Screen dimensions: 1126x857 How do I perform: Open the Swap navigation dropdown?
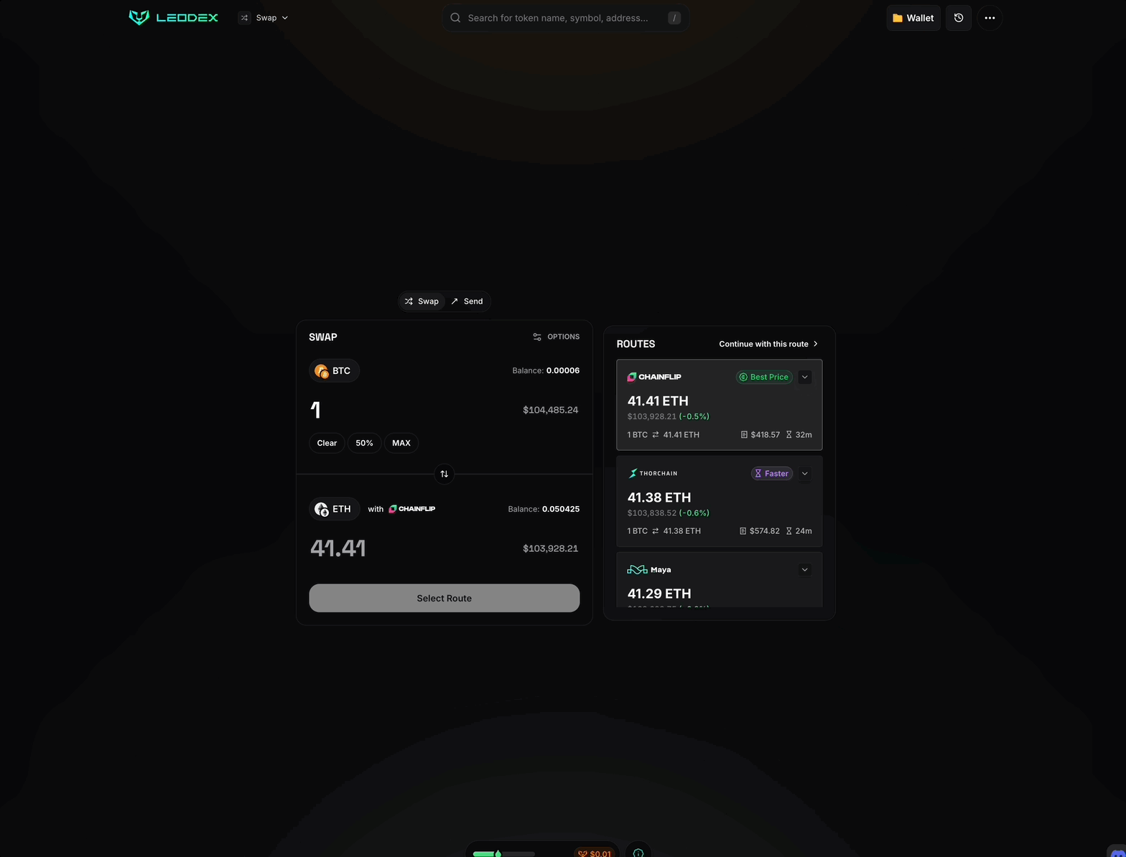[x=264, y=18]
